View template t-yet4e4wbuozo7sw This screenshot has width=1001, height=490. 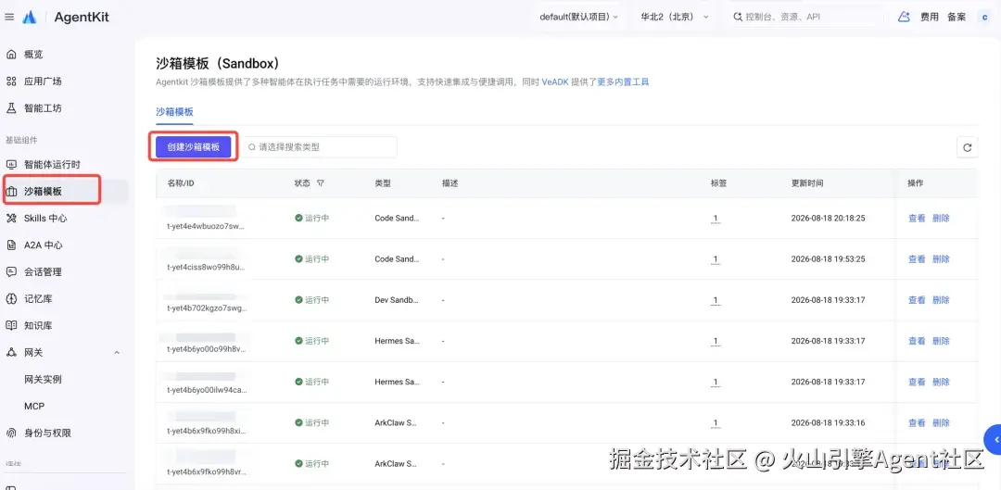point(917,219)
